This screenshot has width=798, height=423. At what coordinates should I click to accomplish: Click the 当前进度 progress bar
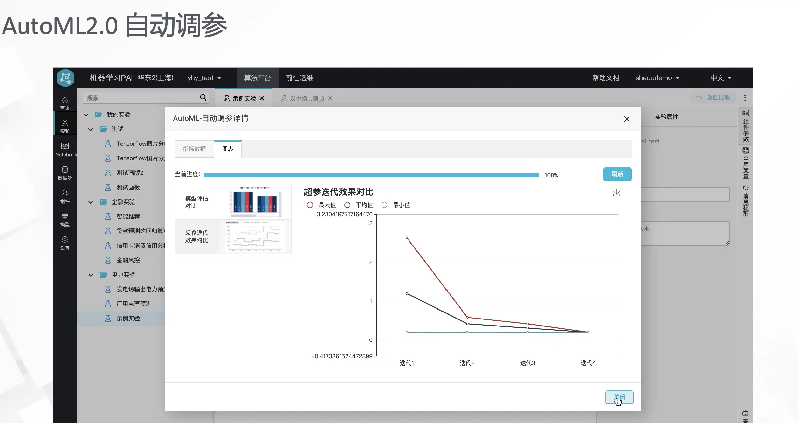pyautogui.click(x=371, y=175)
